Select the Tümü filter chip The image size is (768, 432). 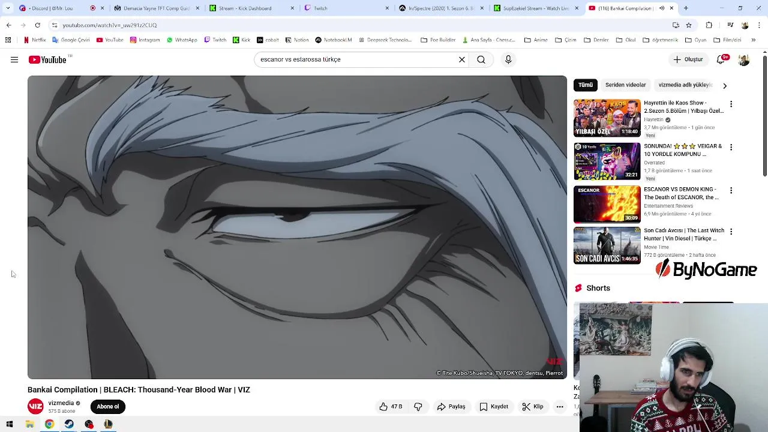pyautogui.click(x=586, y=85)
